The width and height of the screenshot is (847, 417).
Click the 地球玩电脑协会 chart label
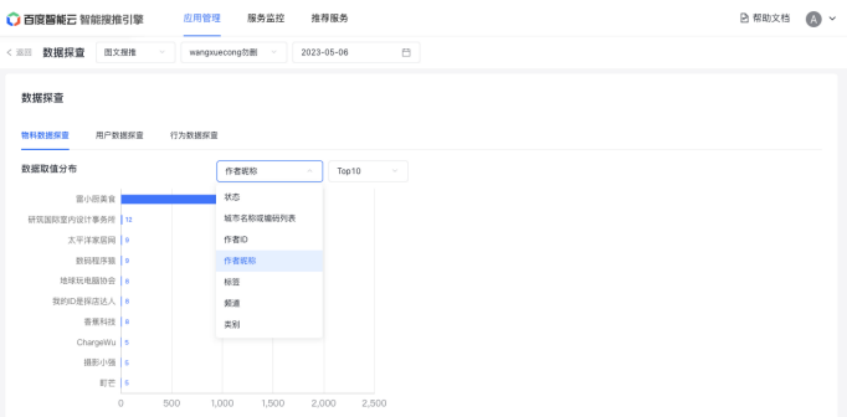(x=88, y=281)
